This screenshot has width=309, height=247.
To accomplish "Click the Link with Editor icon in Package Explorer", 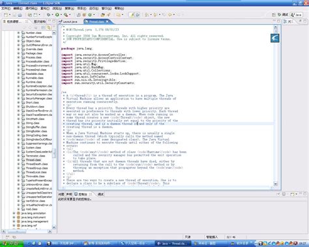I will 49,27.
